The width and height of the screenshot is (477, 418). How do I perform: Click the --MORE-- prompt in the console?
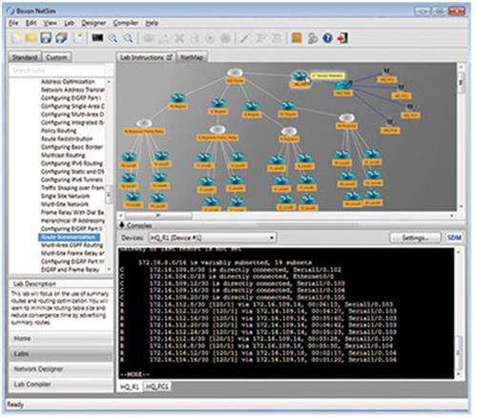[135, 374]
